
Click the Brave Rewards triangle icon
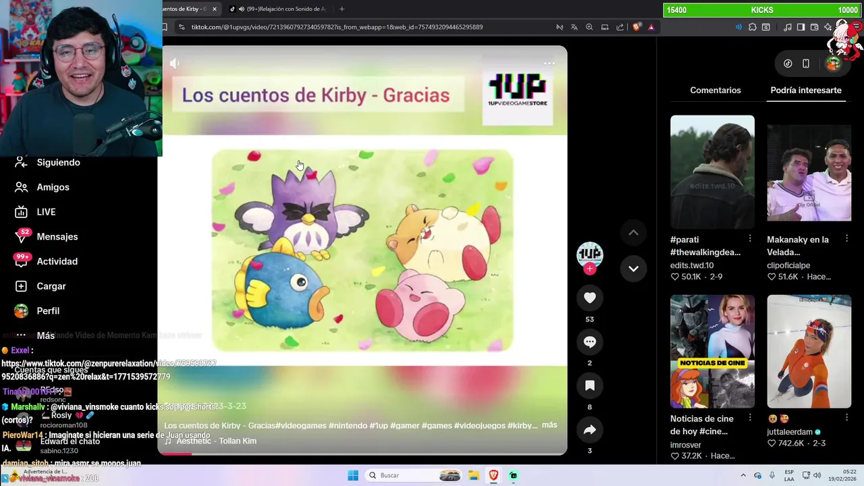tap(651, 27)
